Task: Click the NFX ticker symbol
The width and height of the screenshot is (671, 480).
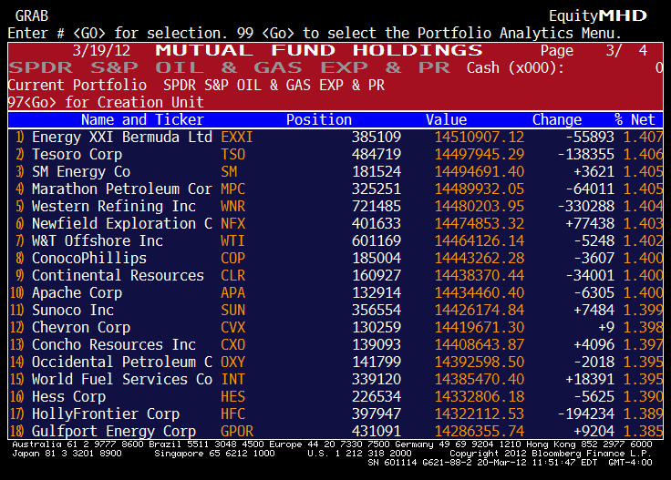Action: pos(232,223)
